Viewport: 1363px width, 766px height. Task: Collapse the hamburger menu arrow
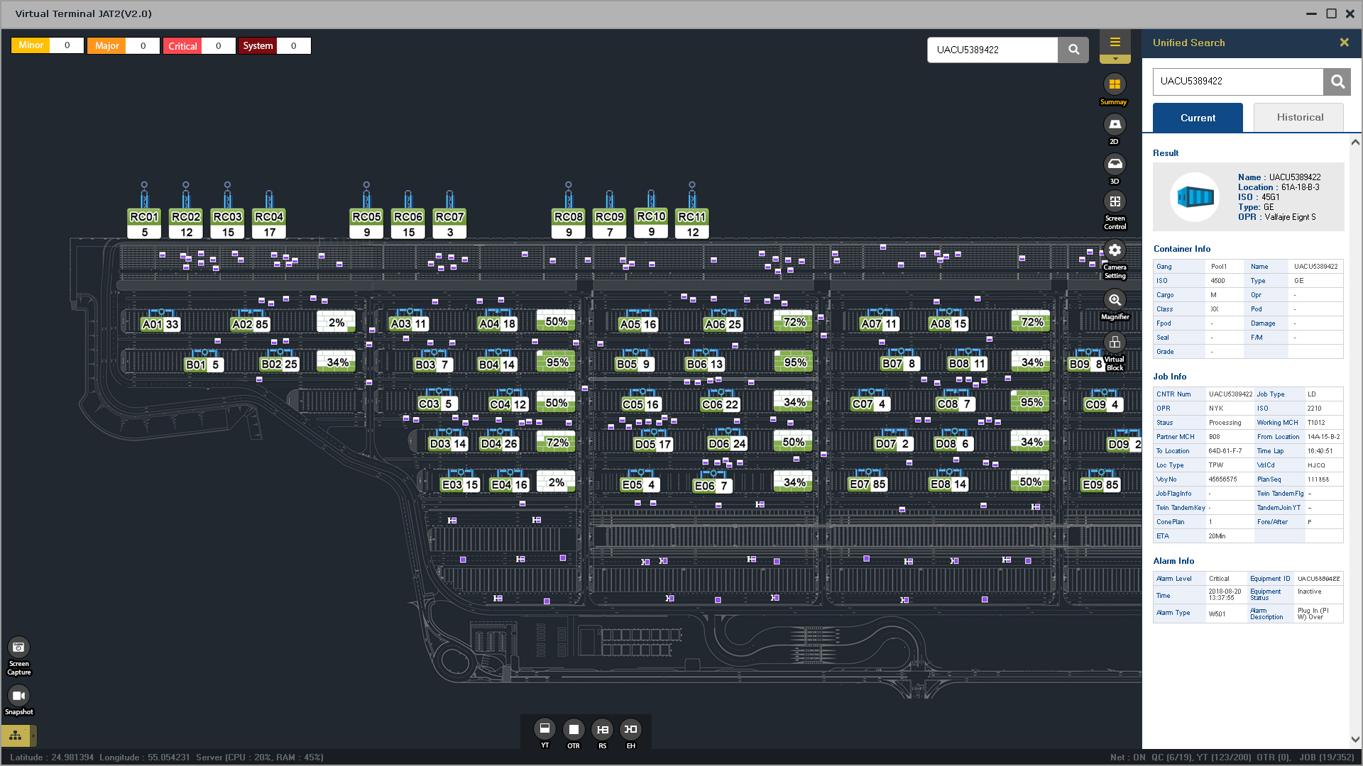(1115, 60)
